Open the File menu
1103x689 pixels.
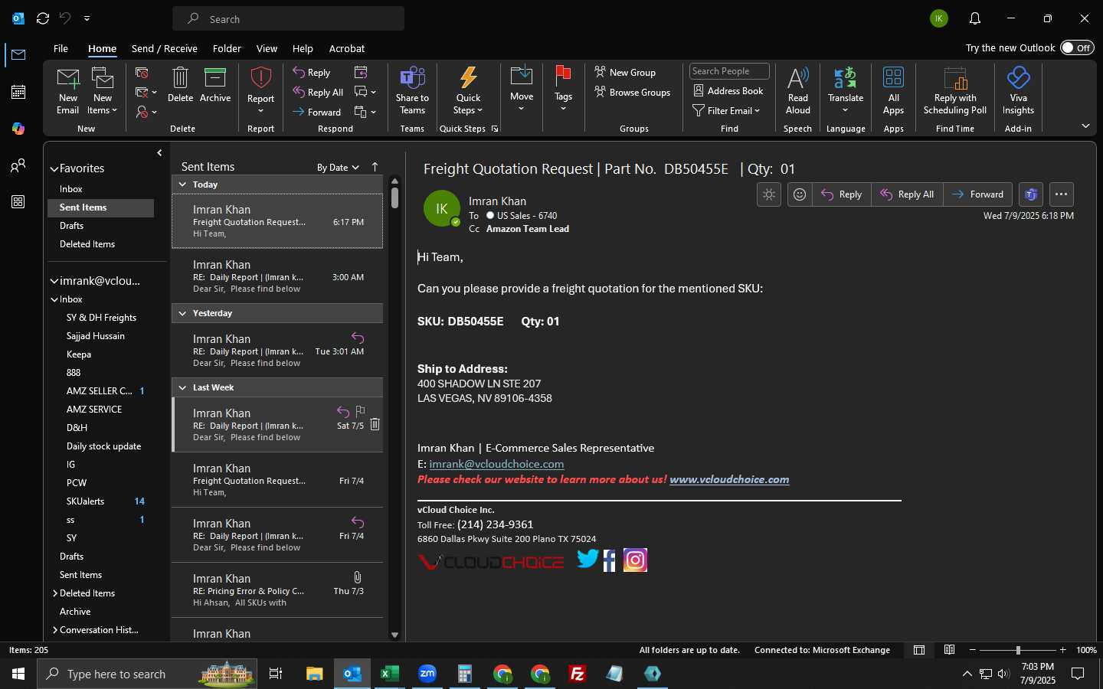tap(61, 48)
